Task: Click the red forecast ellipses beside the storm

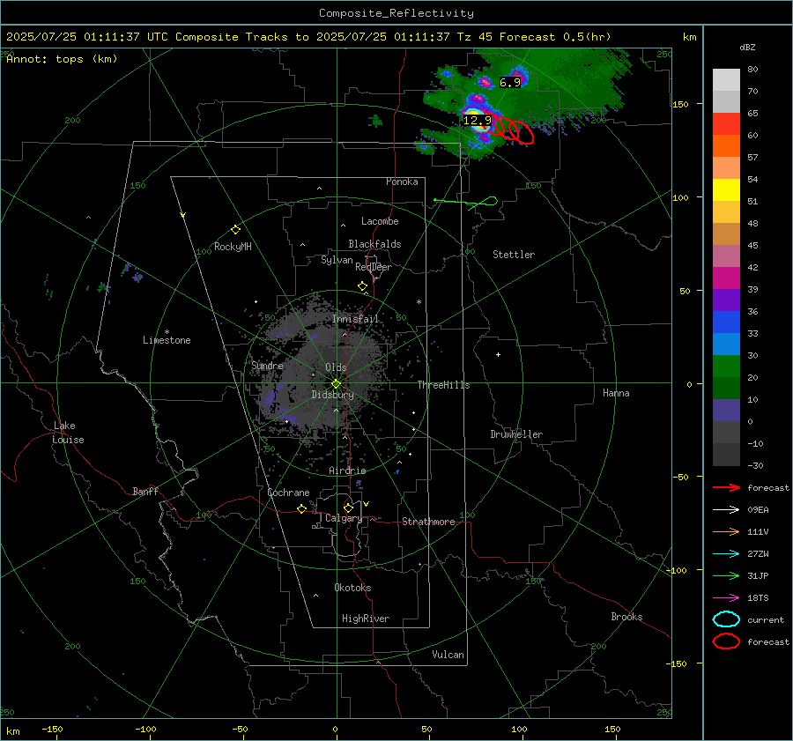Action: tap(513, 130)
